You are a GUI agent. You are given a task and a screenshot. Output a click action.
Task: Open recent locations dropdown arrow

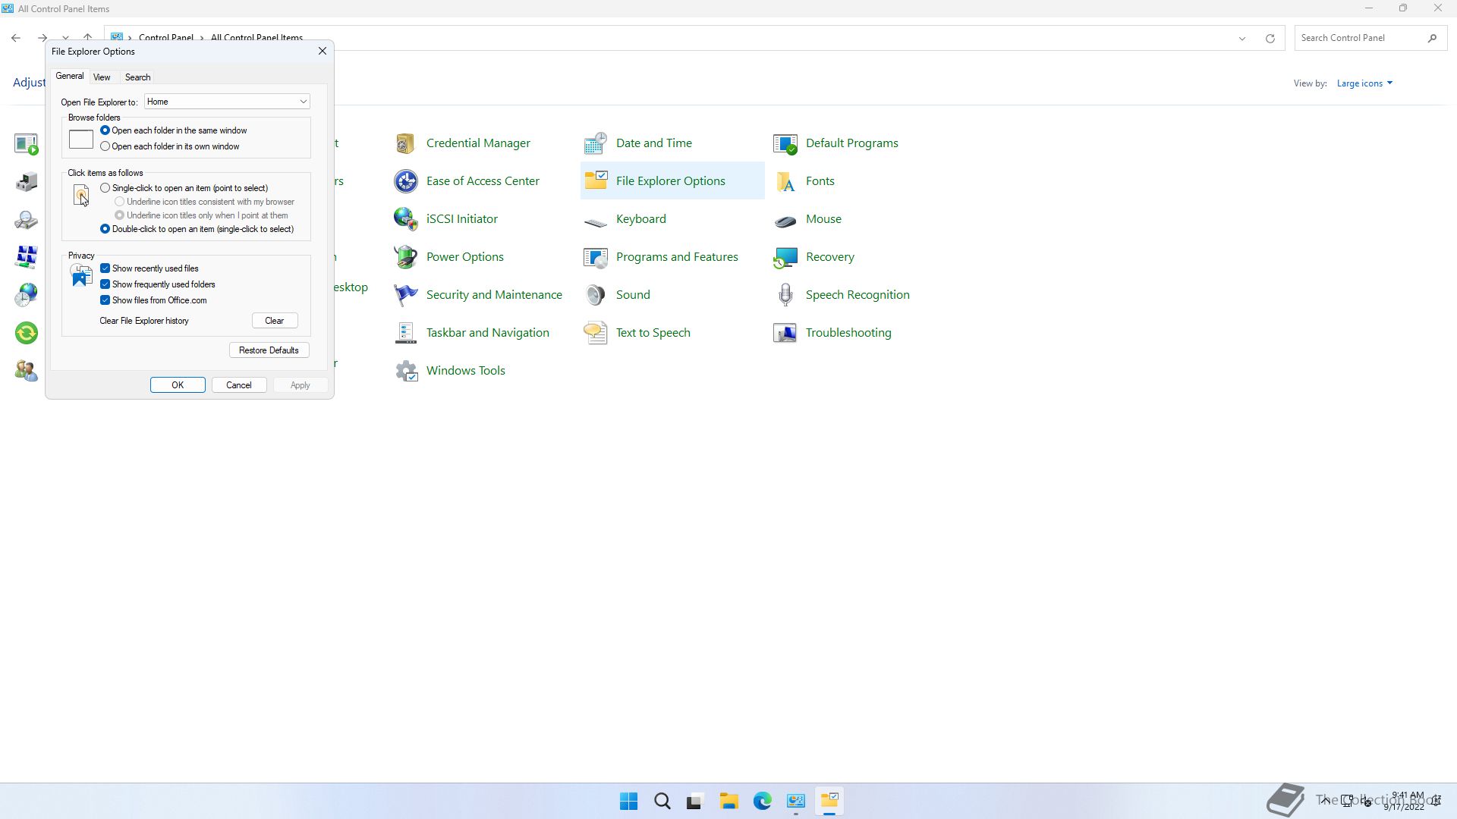pyautogui.click(x=66, y=38)
